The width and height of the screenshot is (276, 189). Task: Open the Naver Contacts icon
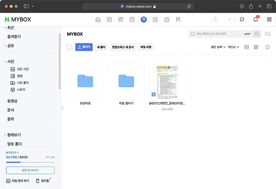click(132, 20)
